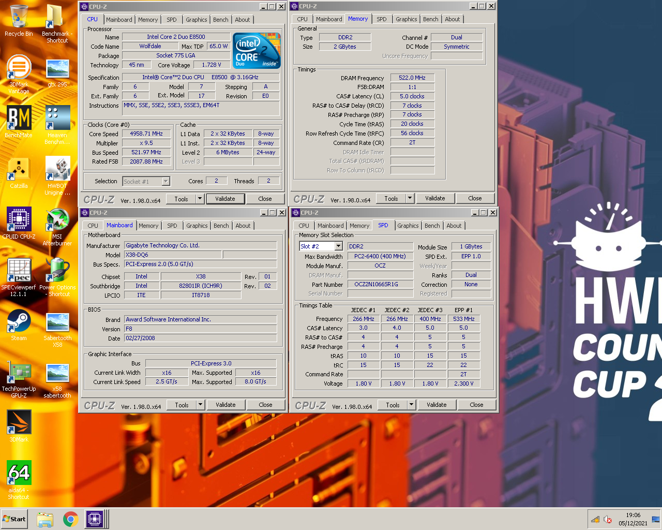The height and width of the screenshot is (530, 662).
Task: Expand Tools dropdown arrow in Mainboard window
Action: [x=201, y=405]
